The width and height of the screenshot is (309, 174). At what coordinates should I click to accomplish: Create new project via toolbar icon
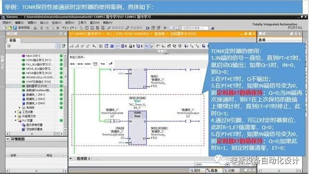5,28
